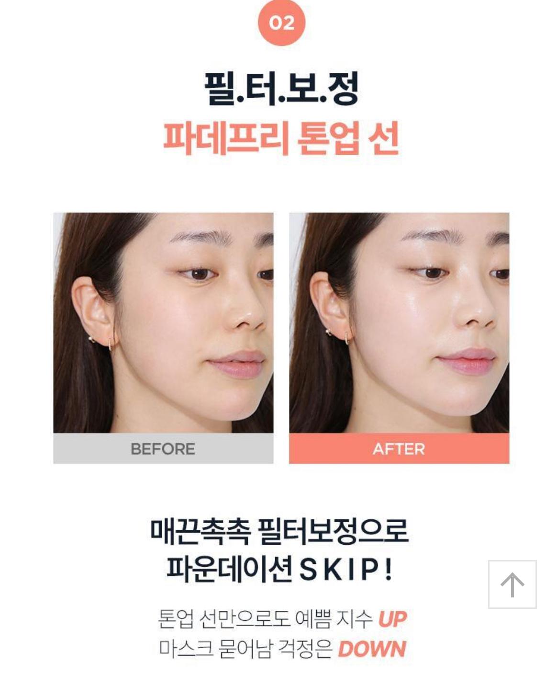This screenshot has width=557, height=687.
Task: Click the lips in the AFTER photo
Action: [468, 361]
